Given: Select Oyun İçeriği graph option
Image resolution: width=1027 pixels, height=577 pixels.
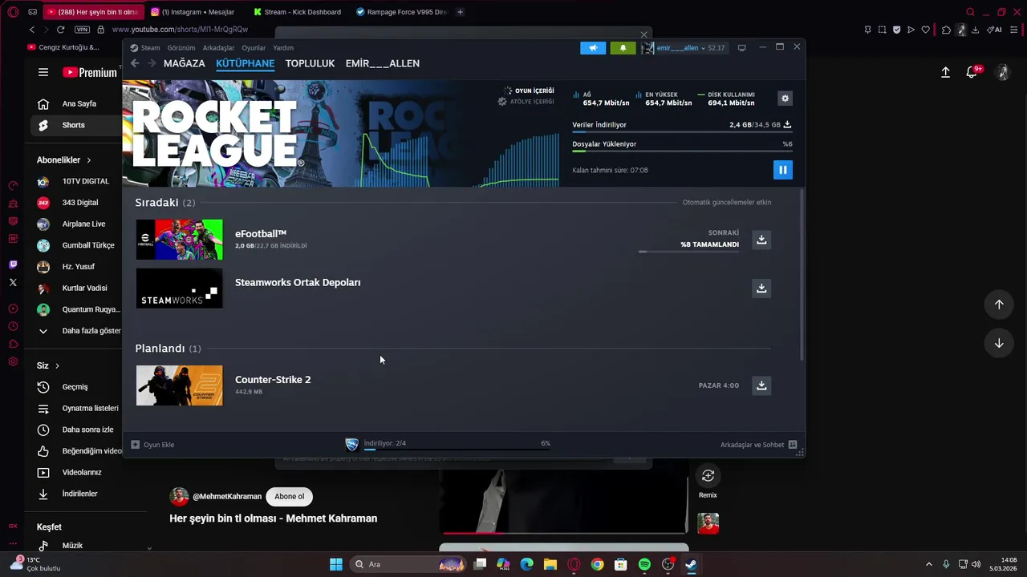Looking at the screenshot, I should [x=529, y=91].
